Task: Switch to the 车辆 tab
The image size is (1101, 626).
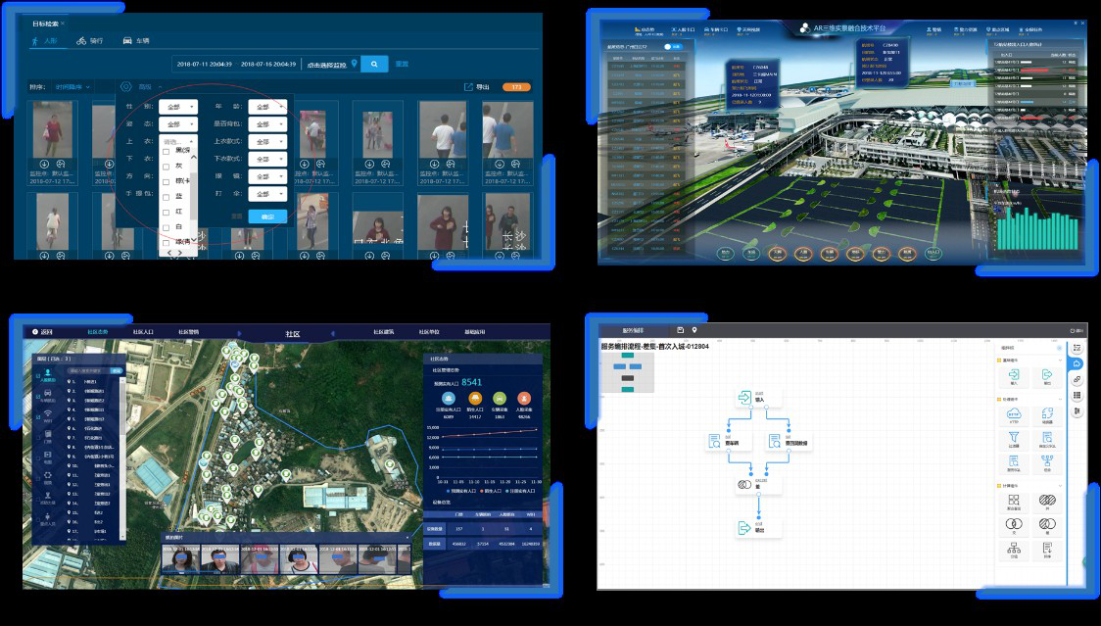Action: [136, 41]
